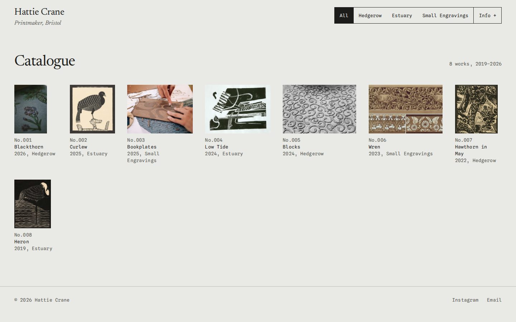Click the No.006 catalogue number
The image size is (516, 322).
[x=377, y=140]
